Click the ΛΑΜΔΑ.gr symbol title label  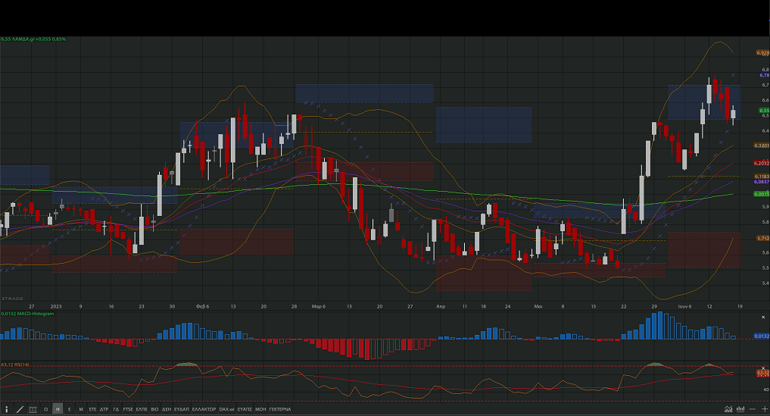coord(33,39)
